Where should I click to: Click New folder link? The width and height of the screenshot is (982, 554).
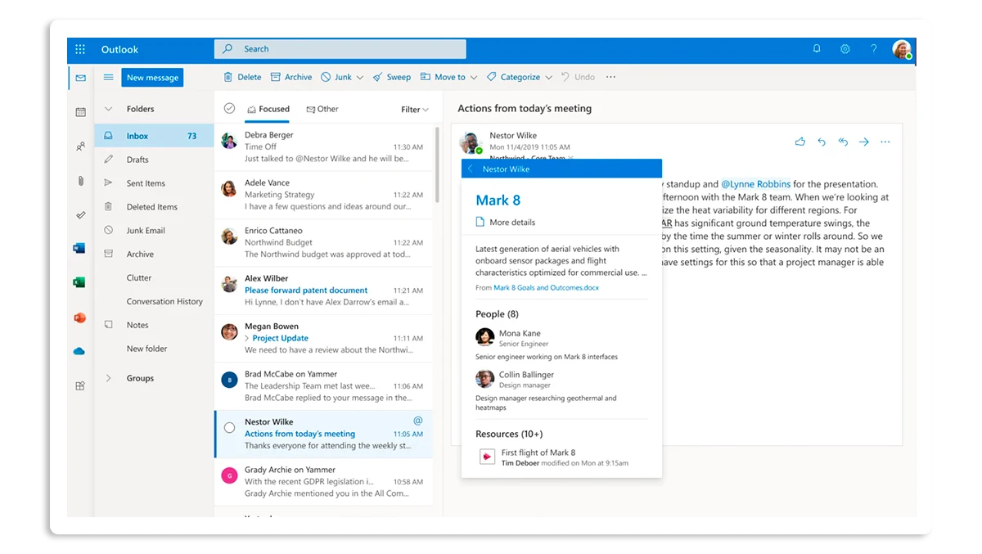tap(146, 349)
